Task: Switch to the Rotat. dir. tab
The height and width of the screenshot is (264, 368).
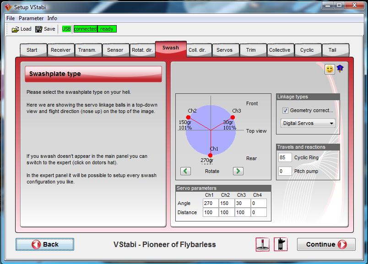Action: (142, 50)
